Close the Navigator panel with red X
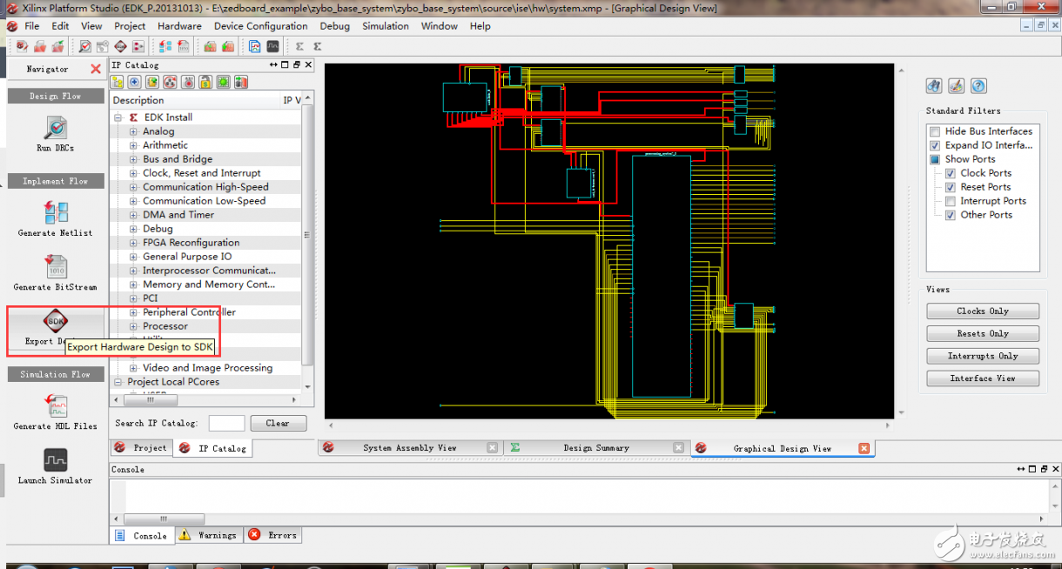The width and height of the screenshot is (1062, 569). (96, 69)
